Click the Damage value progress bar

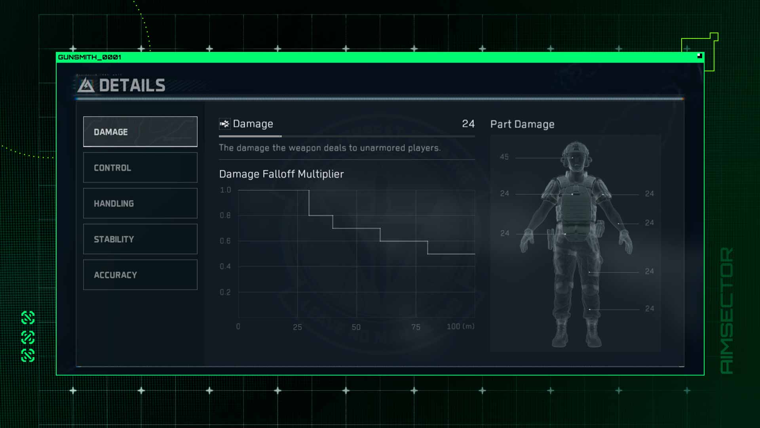click(x=347, y=136)
